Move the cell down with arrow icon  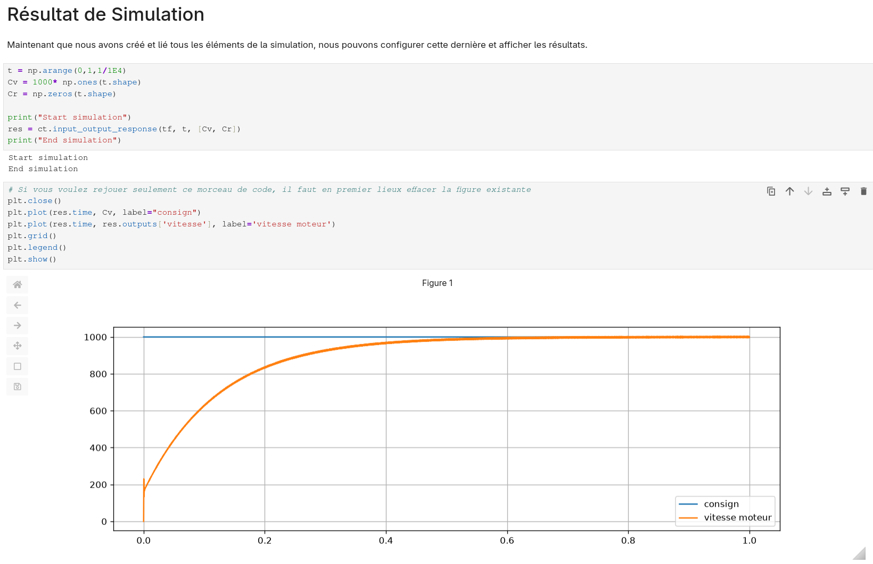click(x=808, y=191)
